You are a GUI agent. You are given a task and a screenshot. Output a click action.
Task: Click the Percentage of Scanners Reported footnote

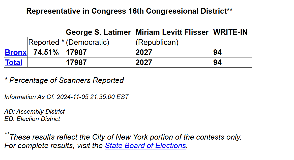[x=64, y=80]
